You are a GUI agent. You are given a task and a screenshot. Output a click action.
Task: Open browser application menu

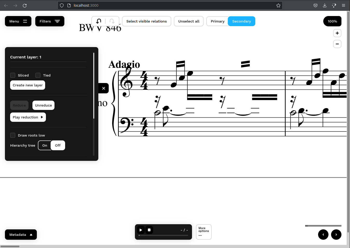344,5
